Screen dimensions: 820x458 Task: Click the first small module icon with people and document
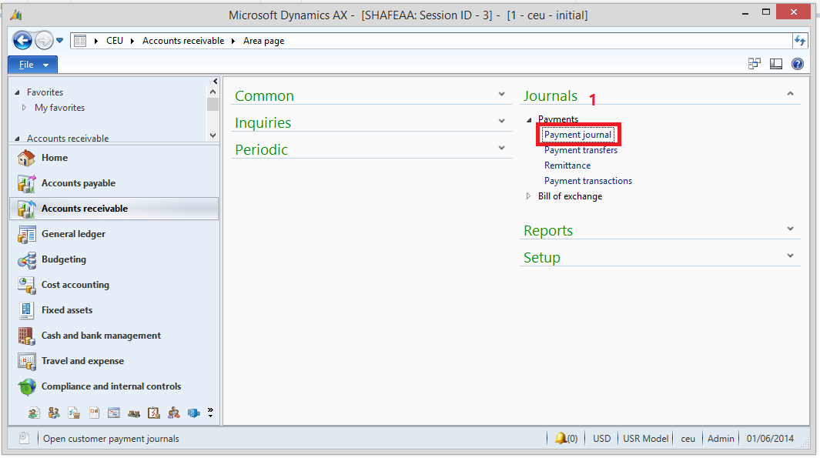click(x=34, y=413)
